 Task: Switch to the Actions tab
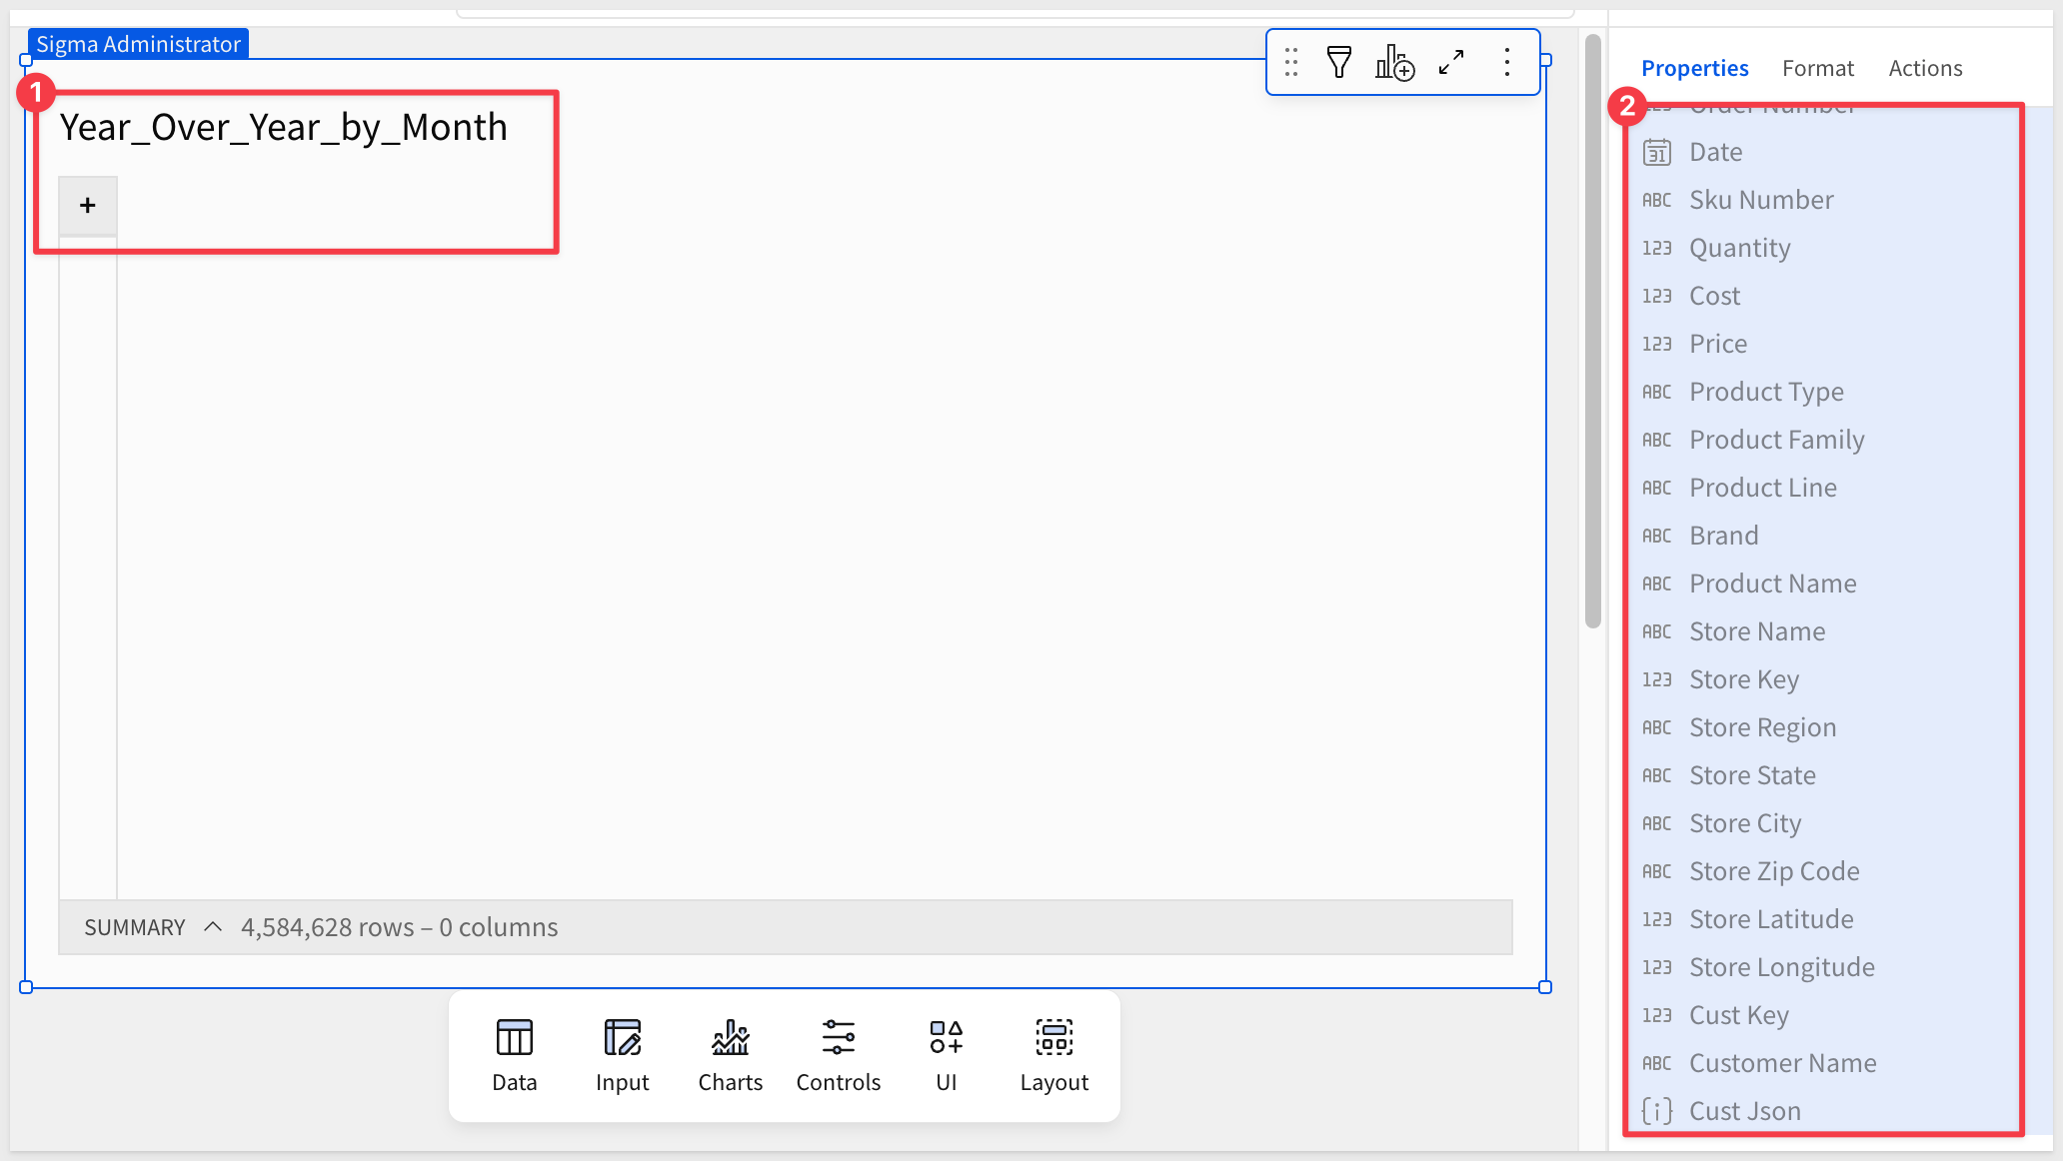(x=1925, y=68)
